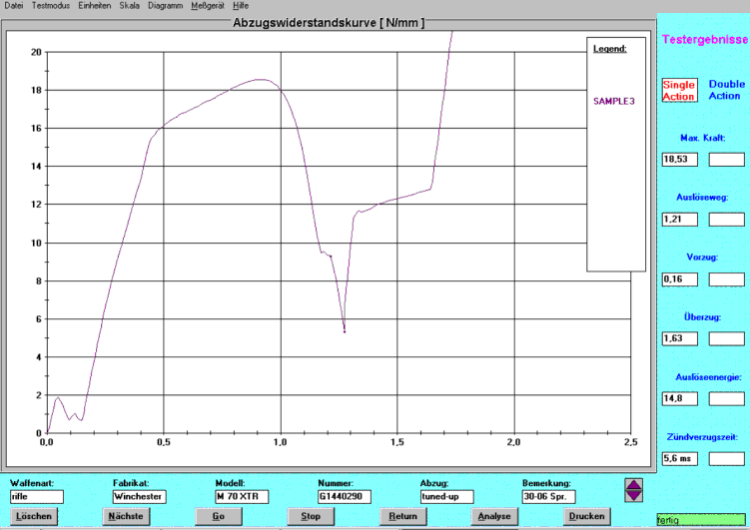Click the Legend heading in the chart
This screenshot has width=750, height=530.
pos(610,49)
